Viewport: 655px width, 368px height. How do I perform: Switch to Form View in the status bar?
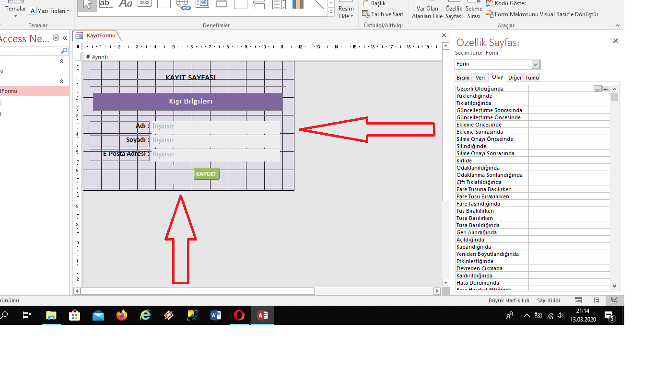pos(578,300)
